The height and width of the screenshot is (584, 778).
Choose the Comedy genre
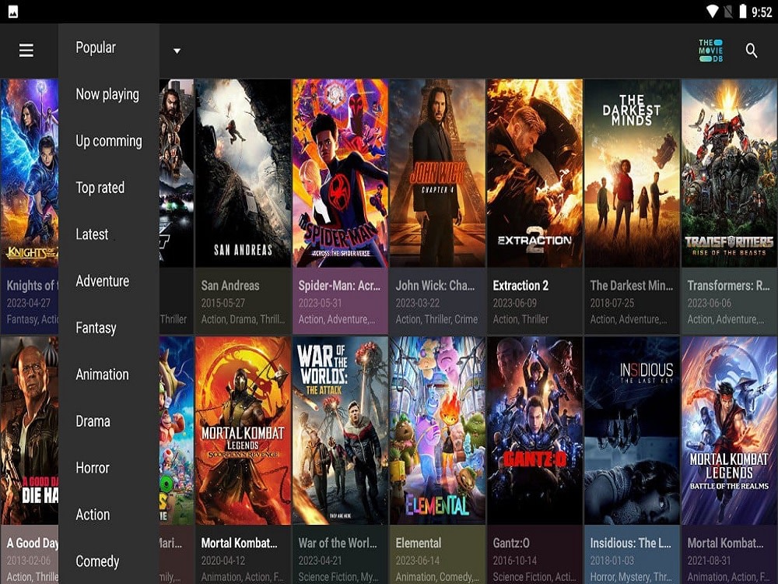tap(97, 561)
